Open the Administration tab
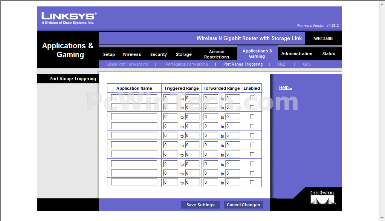The width and height of the screenshot is (385, 221). click(296, 54)
